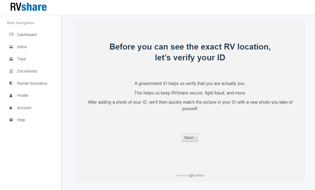The image size is (315, 190).
Task: Click 'A government ID helps us verify' sentence
Action: [190, 83]
